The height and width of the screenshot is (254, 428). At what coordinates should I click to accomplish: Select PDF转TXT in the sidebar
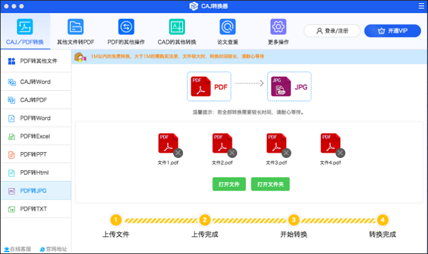pyautogui.click(x=36, y=209)
